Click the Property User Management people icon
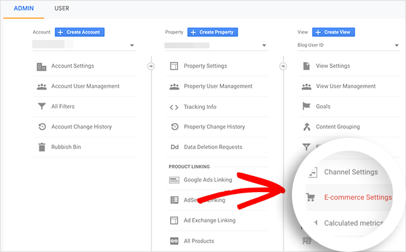Viewport: 406px width, 252px height. [x=174, y=86]
